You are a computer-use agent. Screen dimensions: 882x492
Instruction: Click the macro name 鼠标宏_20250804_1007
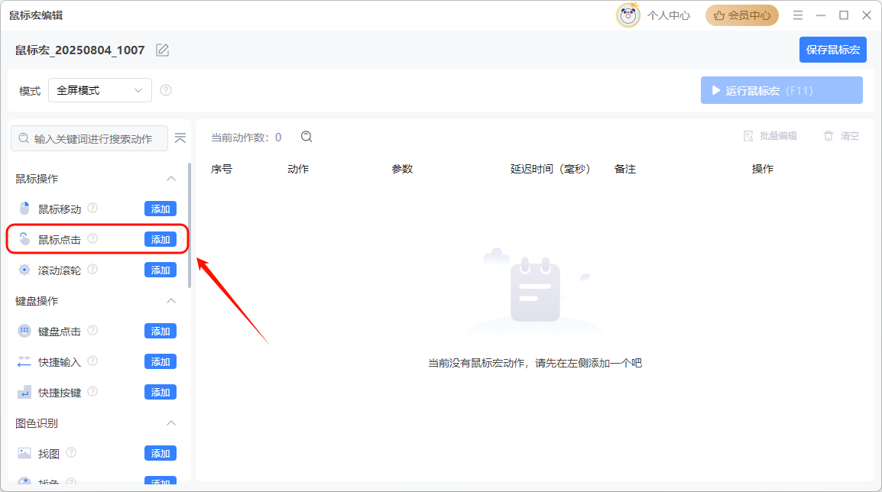click(x=80, y=50)
